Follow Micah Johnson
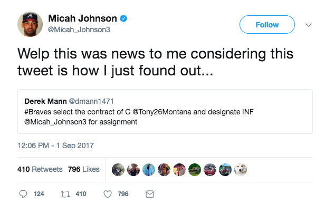The width and height of the screenshot is (325, 204). point(267,25)
